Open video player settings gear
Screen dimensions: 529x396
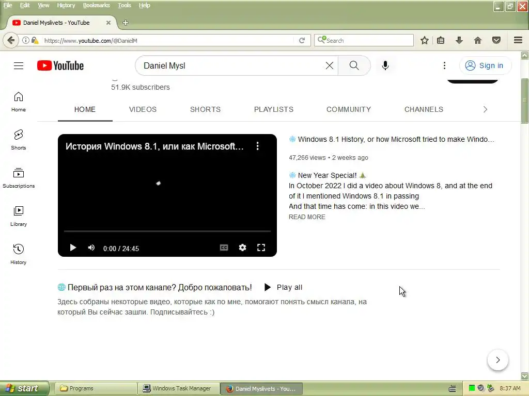coord(242,248)
